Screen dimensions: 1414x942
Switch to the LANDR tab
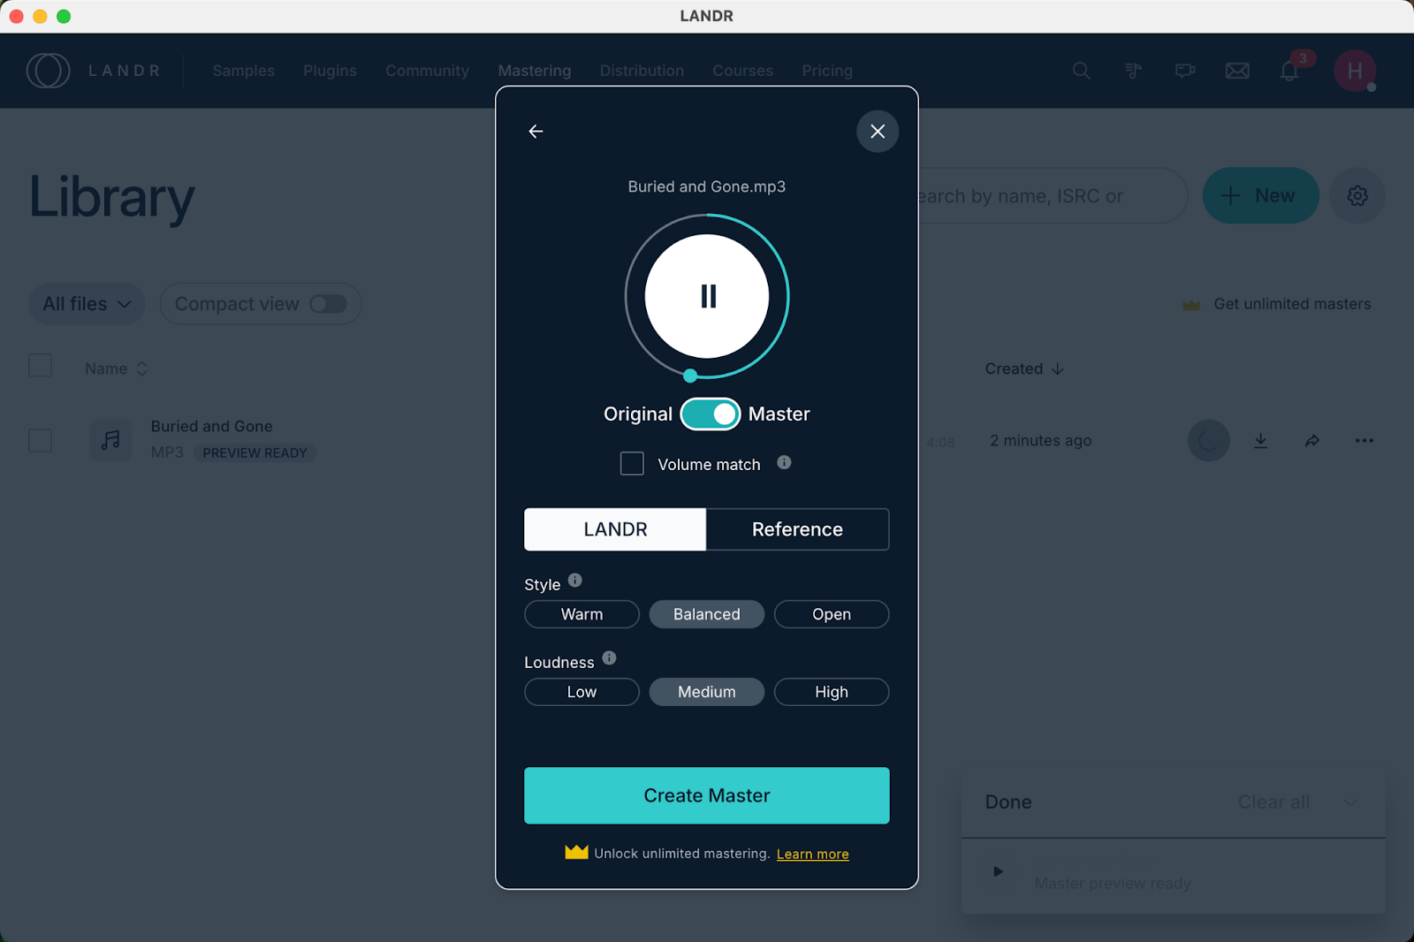tap(615, 529)
